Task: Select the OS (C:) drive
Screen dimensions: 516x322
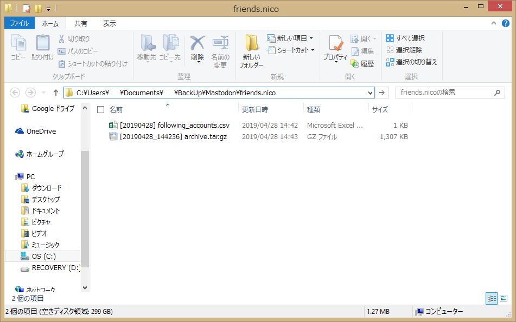Action: click(42, 257)
